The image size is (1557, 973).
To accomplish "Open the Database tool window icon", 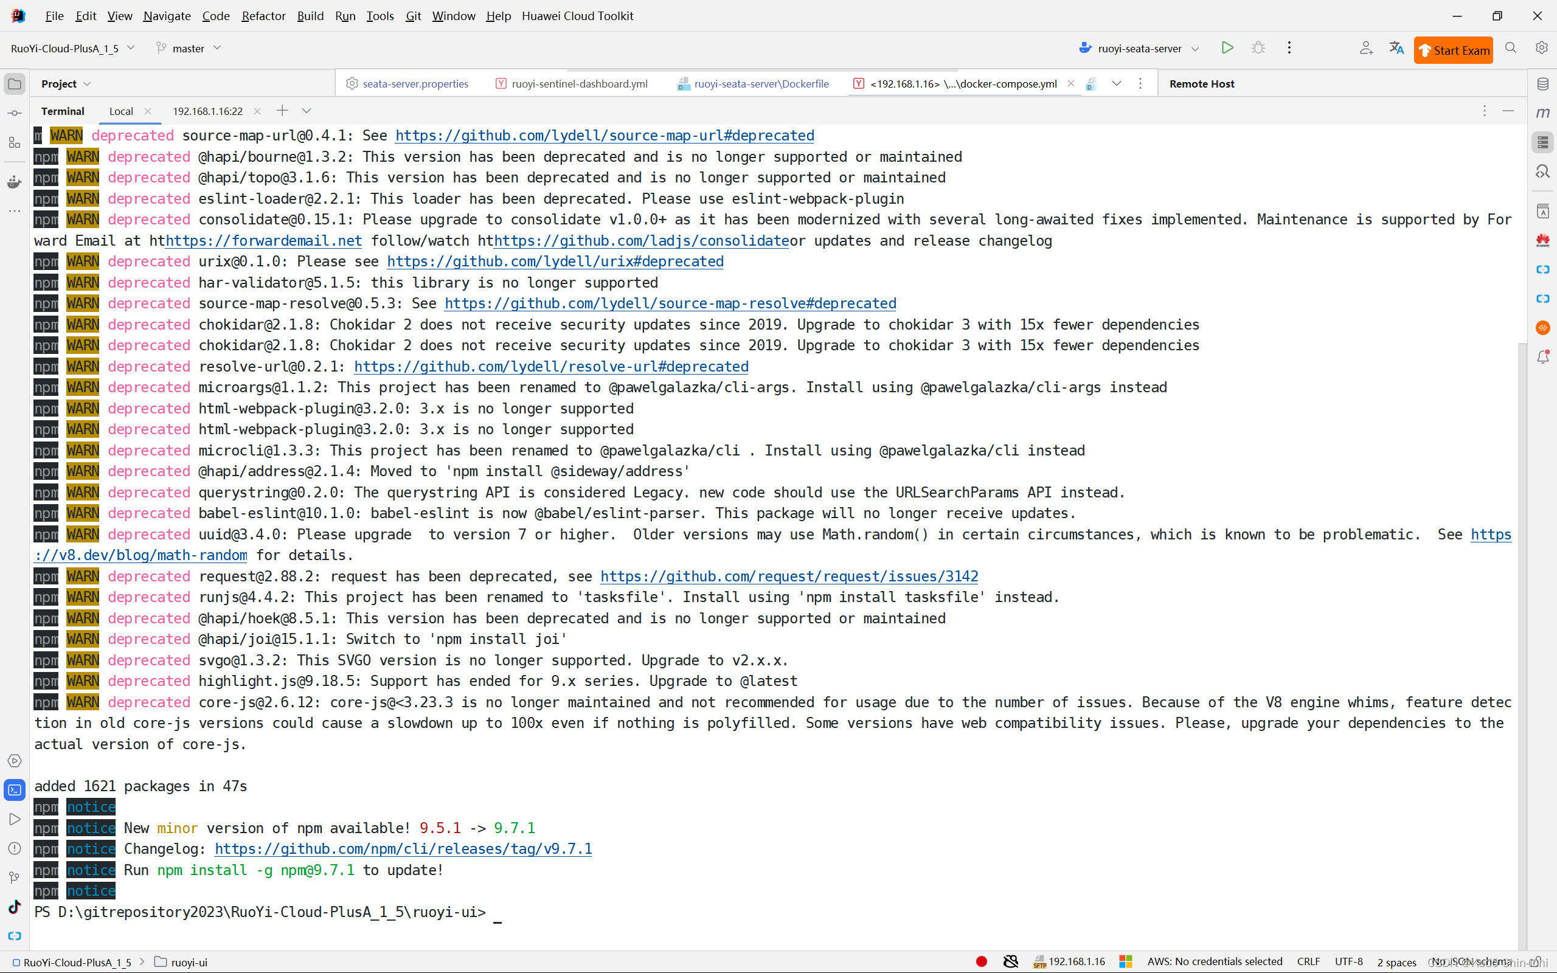I will coord(1542,84).
